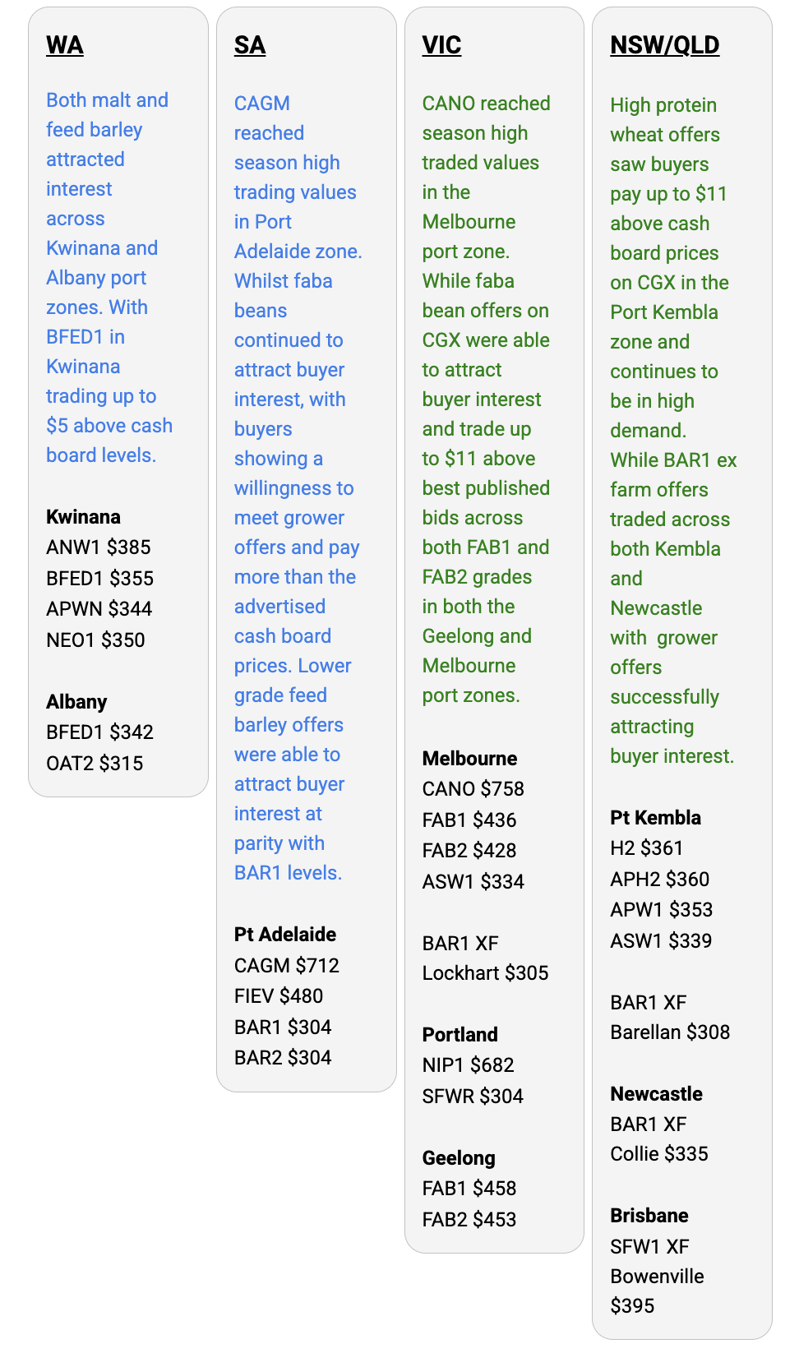The image size is (799, 1353).
Task: Click the SA CAGM season high summary
Action: pyautogui.click(x=296, y=488)
